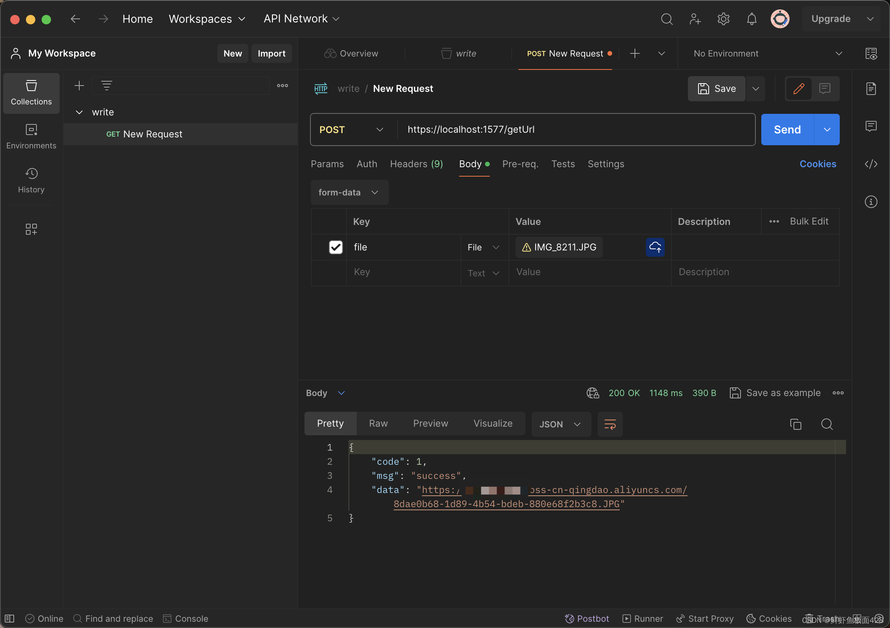The width and height of the screenshot is (890, 628).
Task: Go forward with the right arrow
Action: click(103, 18)
